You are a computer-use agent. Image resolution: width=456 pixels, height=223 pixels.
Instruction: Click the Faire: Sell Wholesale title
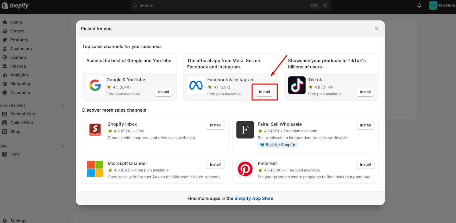pyautogui.click(x=280, y=124)
